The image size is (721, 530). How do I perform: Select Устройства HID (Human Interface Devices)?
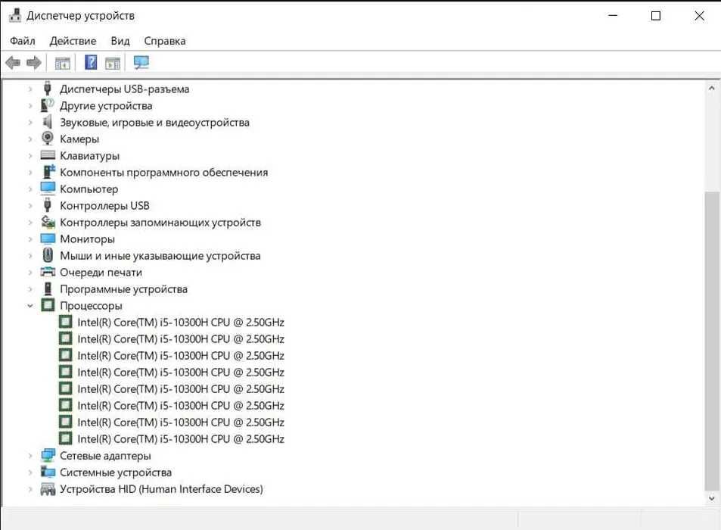pyautogui.click(x=161, y=489)
